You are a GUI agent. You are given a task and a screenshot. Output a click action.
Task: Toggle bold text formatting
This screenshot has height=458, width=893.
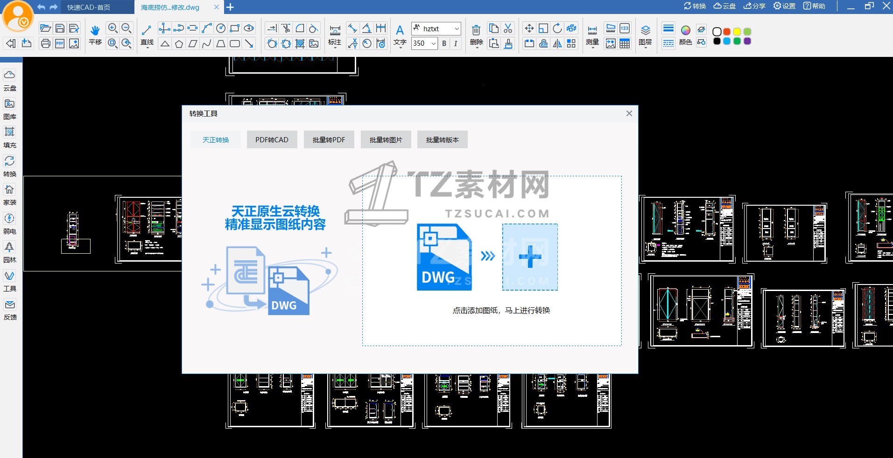tap(444, 43)
